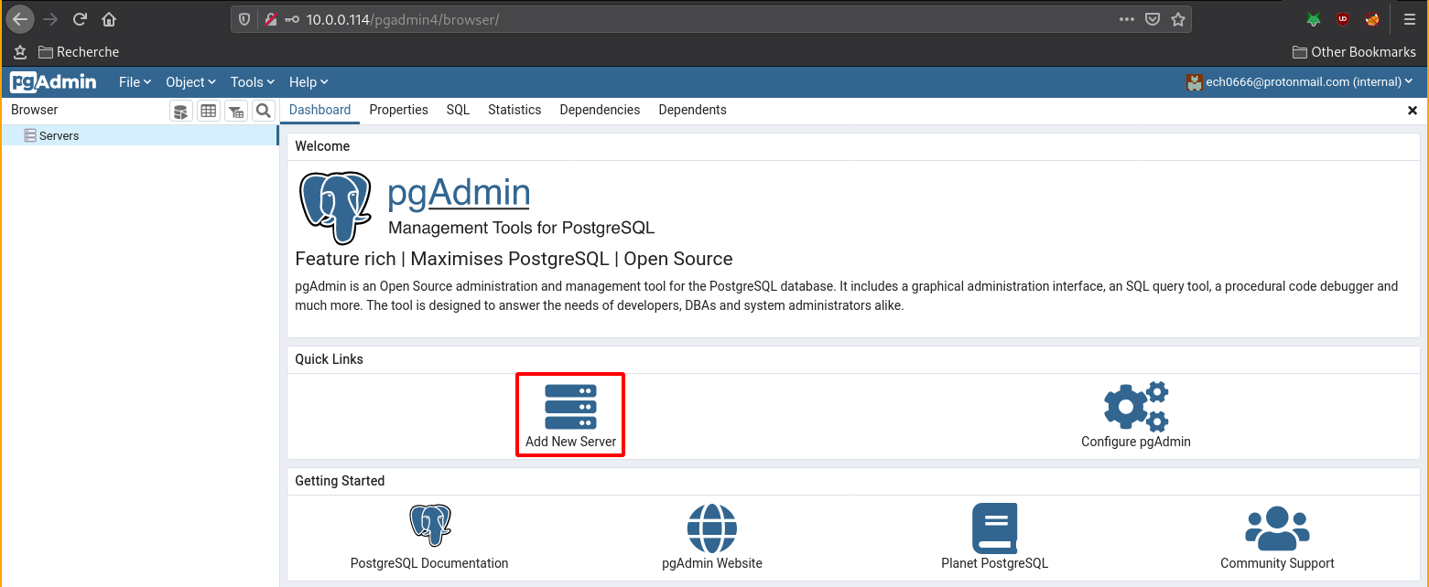Open the Firefox hamburger menu
The image size is (1429, 587).
click(1410, 19)
